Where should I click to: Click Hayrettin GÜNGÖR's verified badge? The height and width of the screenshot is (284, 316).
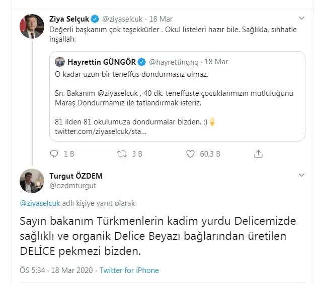142,62
